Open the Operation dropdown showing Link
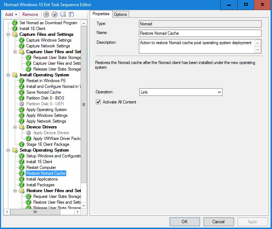Screen dimensions: 272x229 pyautogui.click(x=180, y=92)
